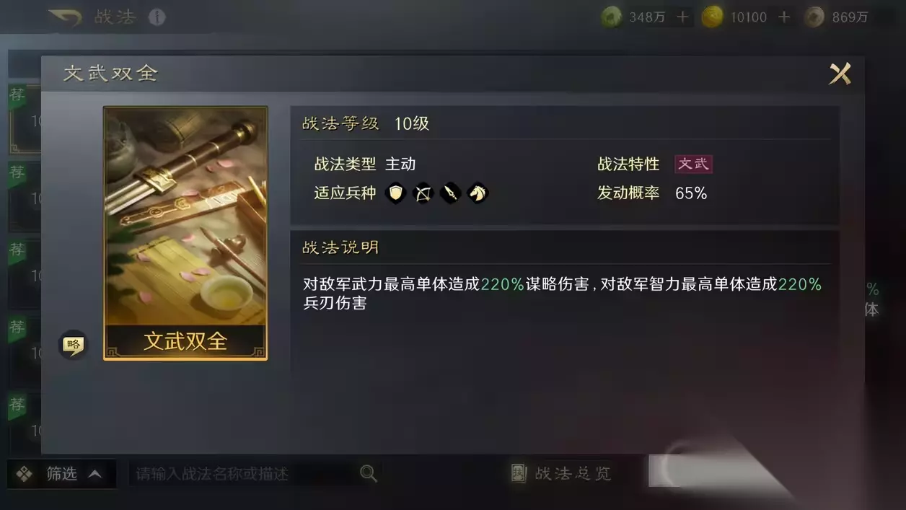
Task: Tap the green jade resource icon
Action: click(x=612, y=17)
